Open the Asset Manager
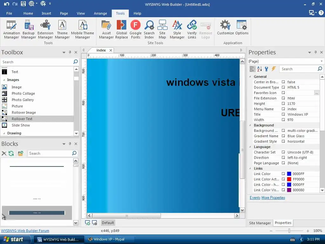Viewport: 325px width, 244px height. pos(106,30)
